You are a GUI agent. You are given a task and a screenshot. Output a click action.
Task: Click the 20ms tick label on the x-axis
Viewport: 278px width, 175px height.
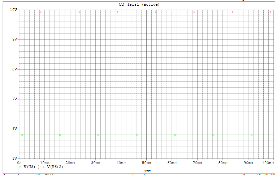[70, 163]
